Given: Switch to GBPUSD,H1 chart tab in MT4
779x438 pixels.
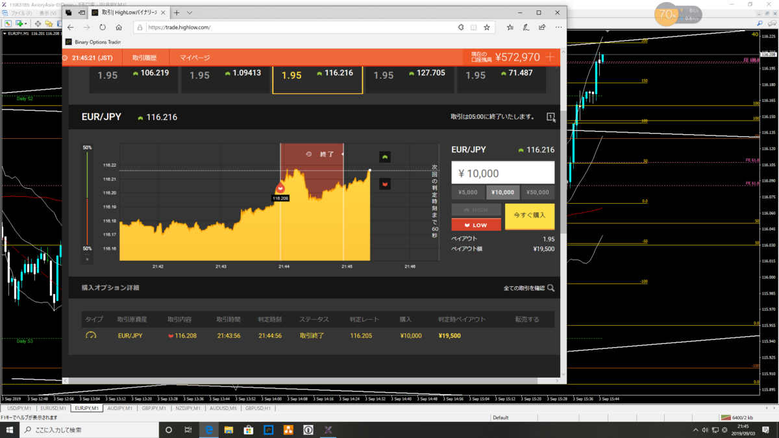Looking at the screenshot, I should tap(257, 408).
